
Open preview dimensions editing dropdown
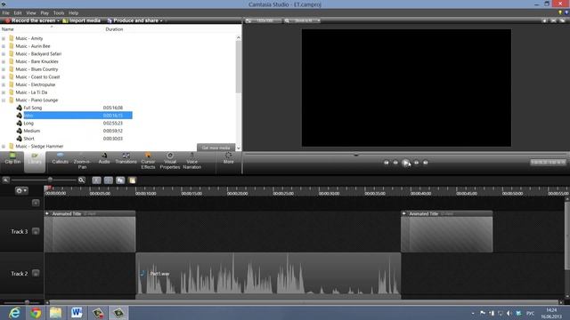click(264, 20)
